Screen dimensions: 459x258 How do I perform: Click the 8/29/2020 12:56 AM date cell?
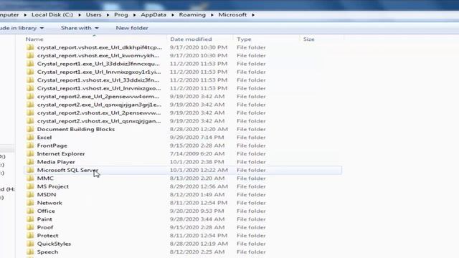coord(199,186)
